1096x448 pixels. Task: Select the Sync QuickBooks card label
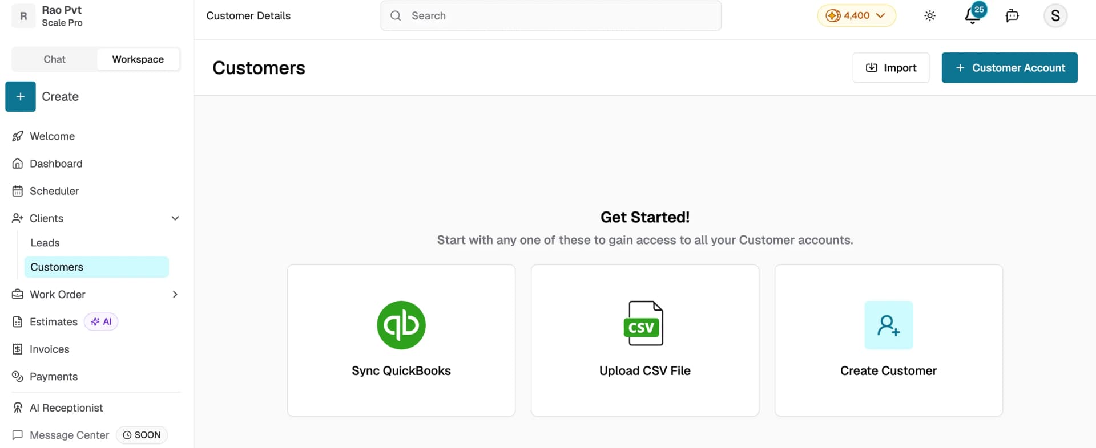tap(401, 371)
